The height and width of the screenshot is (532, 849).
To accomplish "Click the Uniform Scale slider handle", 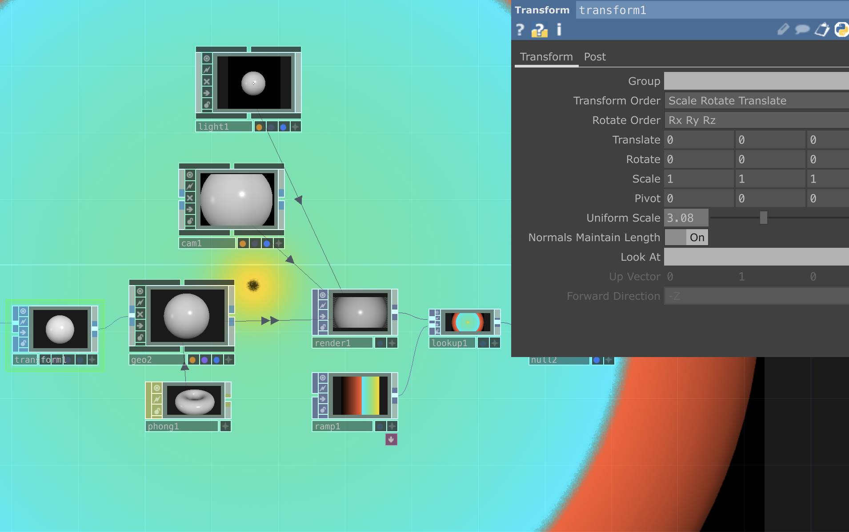I will [764, 218].
